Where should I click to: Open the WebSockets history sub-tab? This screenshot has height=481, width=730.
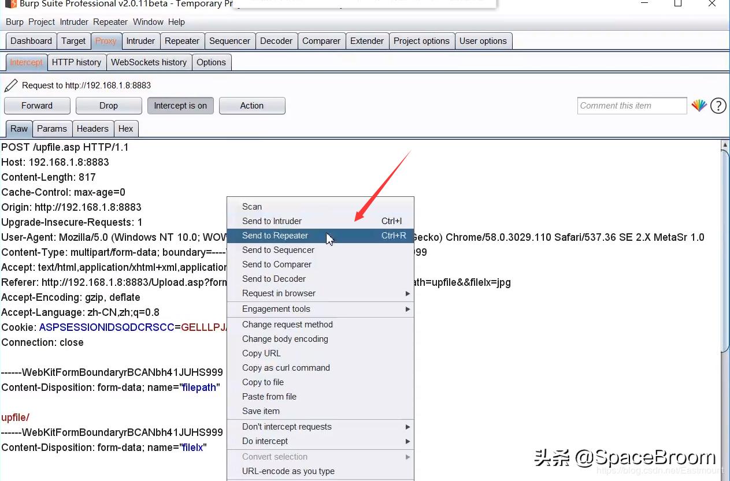(149, 62)
